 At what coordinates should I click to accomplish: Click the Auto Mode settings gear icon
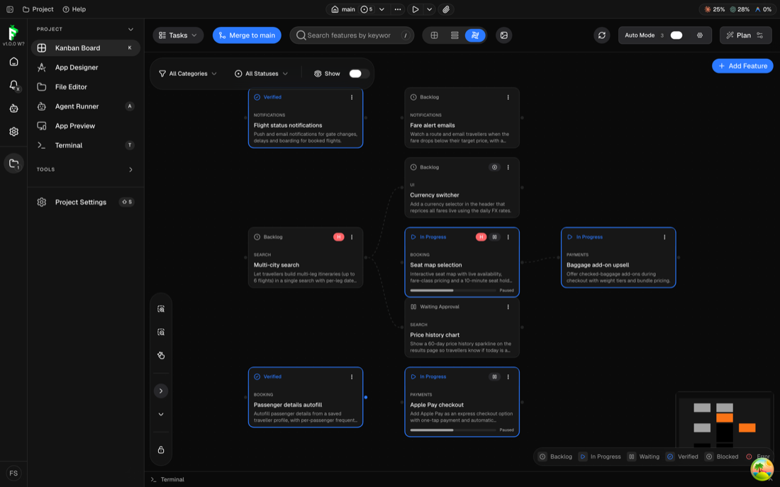point(700,35)
